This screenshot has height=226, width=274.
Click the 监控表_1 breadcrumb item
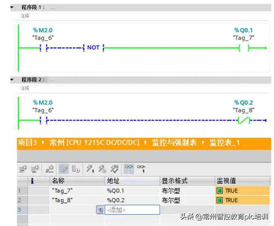(x=225, y=143)
